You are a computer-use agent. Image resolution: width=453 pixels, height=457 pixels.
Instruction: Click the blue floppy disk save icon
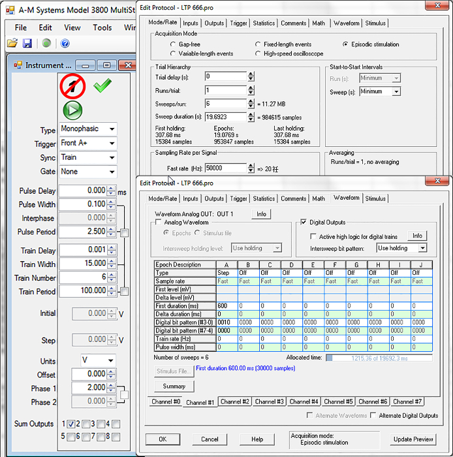[x=27, y=44]
